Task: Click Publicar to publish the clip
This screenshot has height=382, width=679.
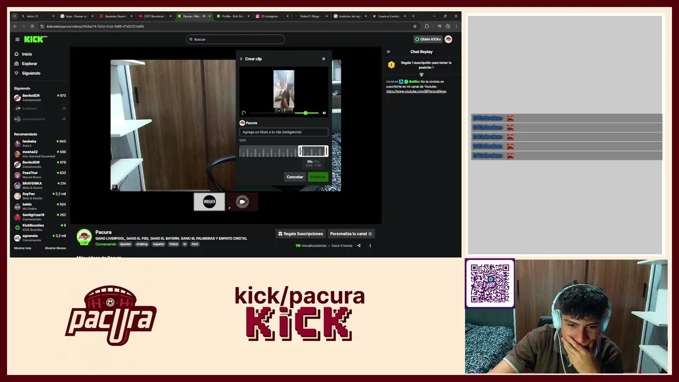Action: (318, 177)
